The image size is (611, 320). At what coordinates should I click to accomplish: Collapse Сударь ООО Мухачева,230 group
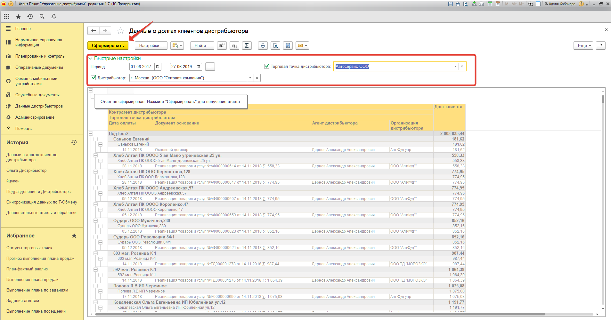pos(95,220)
